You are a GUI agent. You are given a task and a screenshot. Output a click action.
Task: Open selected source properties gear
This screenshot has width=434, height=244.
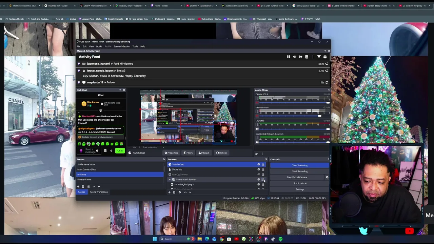point(180,192)
